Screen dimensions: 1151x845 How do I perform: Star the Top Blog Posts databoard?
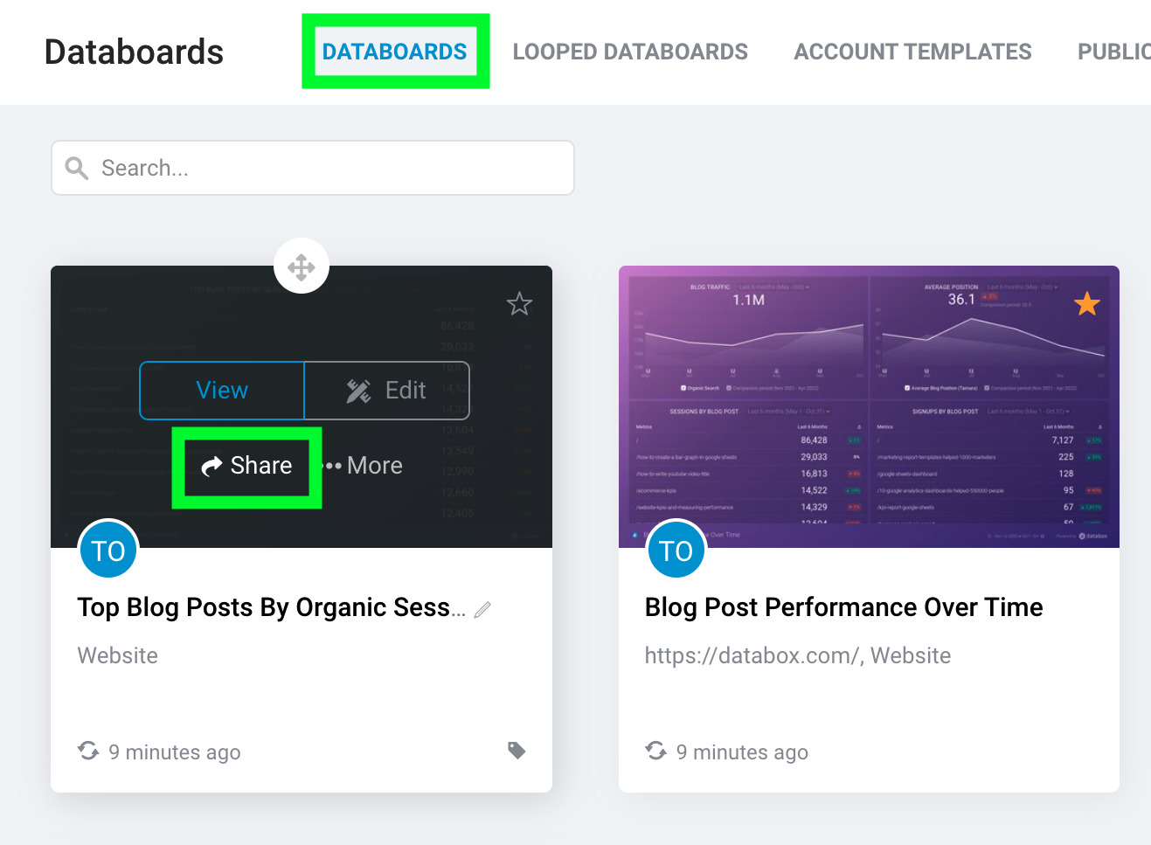click(x=519, y=304)
